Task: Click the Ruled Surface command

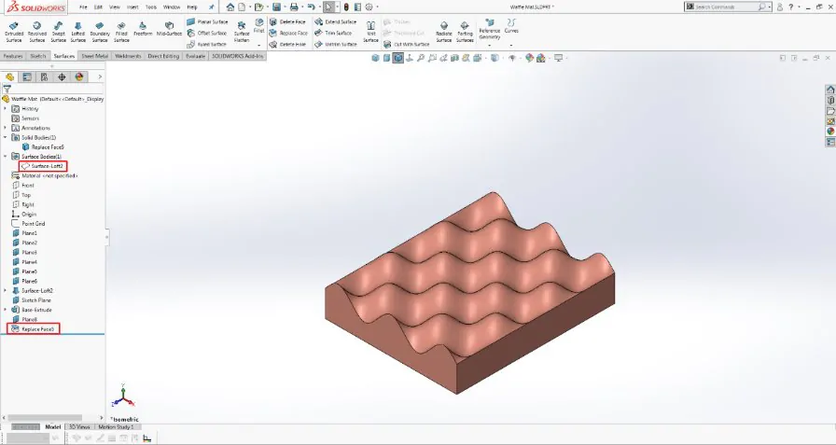Action: [207, 44]
